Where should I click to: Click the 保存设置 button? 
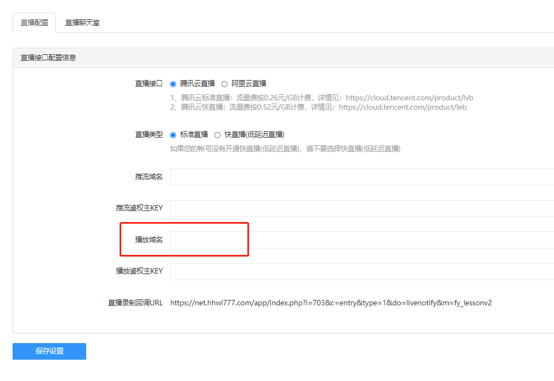(49, 351)
